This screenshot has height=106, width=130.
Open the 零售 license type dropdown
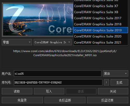coord(17,42)
